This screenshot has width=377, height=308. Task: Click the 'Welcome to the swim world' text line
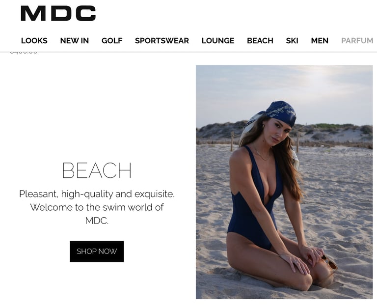coord(97,207)
